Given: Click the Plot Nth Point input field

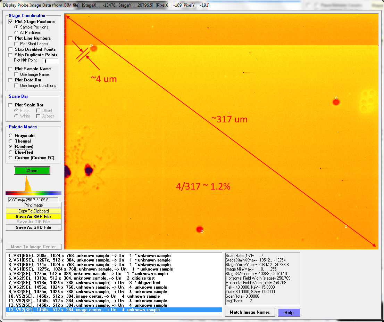Looking at the screenshot, I should [50, 61].
